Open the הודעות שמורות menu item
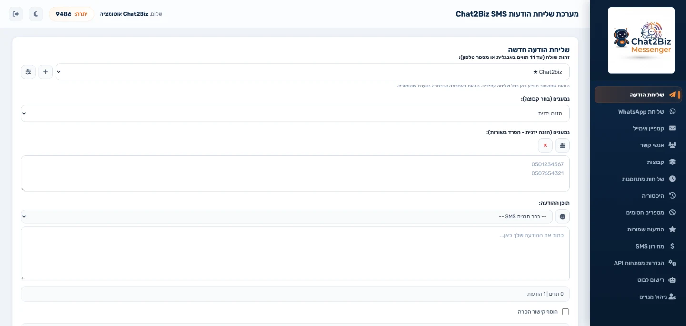686x326 pixels. [x=638, y=230]
